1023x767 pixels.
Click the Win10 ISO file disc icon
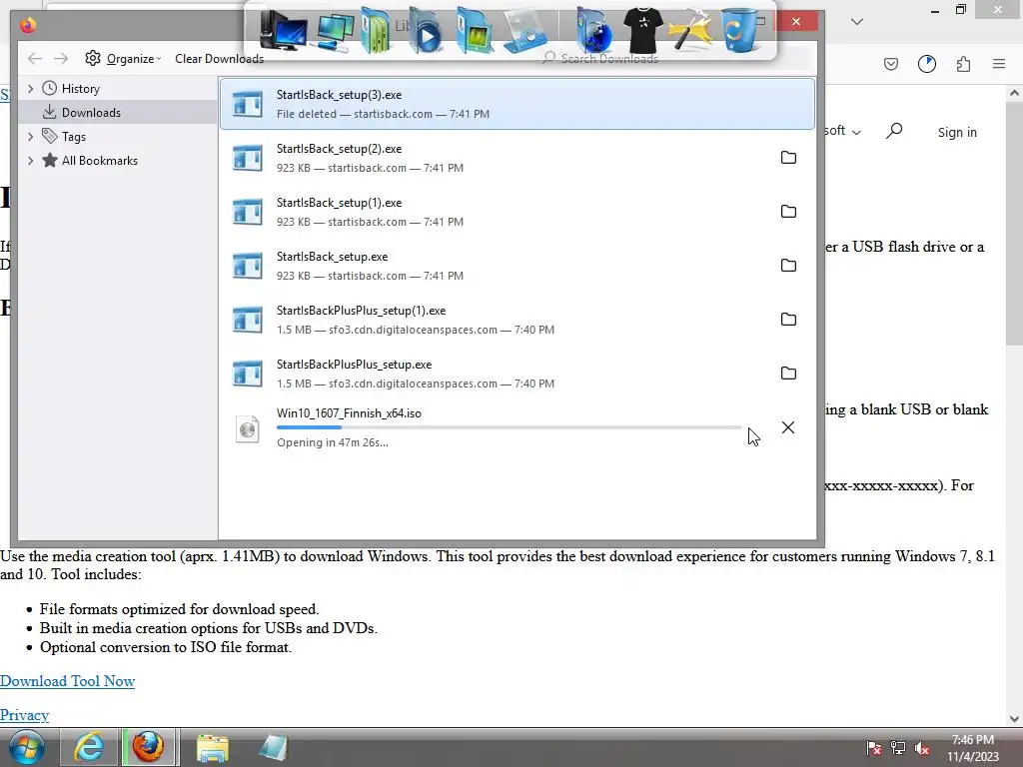click(248, 429)
